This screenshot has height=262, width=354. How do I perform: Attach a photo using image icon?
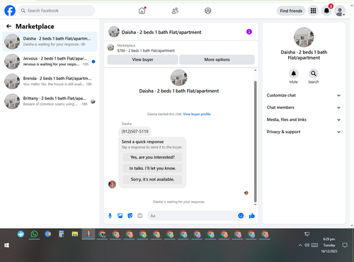pos(120,215)
